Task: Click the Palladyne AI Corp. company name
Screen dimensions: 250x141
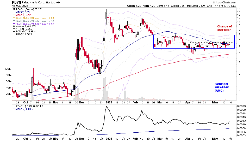Action: (x=33, y=3)
